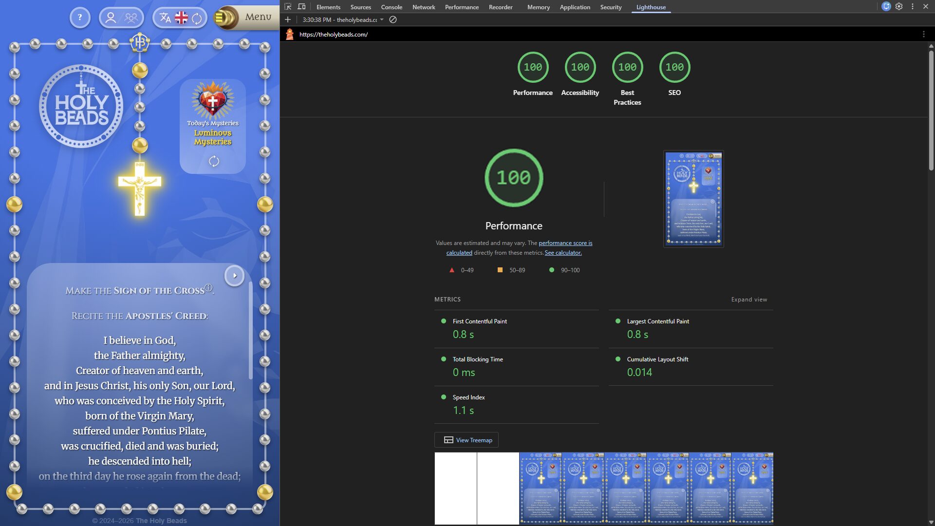Open Lighthouse report tools three-dot menu
The image size is (935, 526).
point(923,34)
